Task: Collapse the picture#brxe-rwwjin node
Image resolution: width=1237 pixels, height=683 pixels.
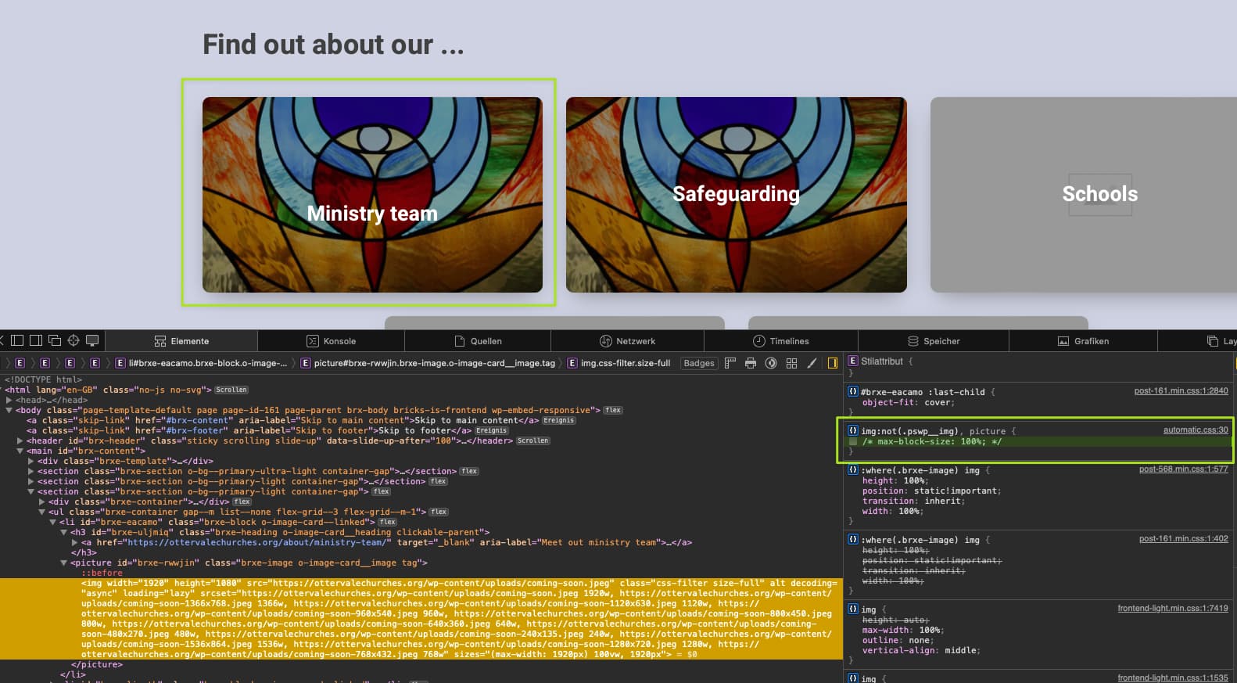Action: [64, 563]
